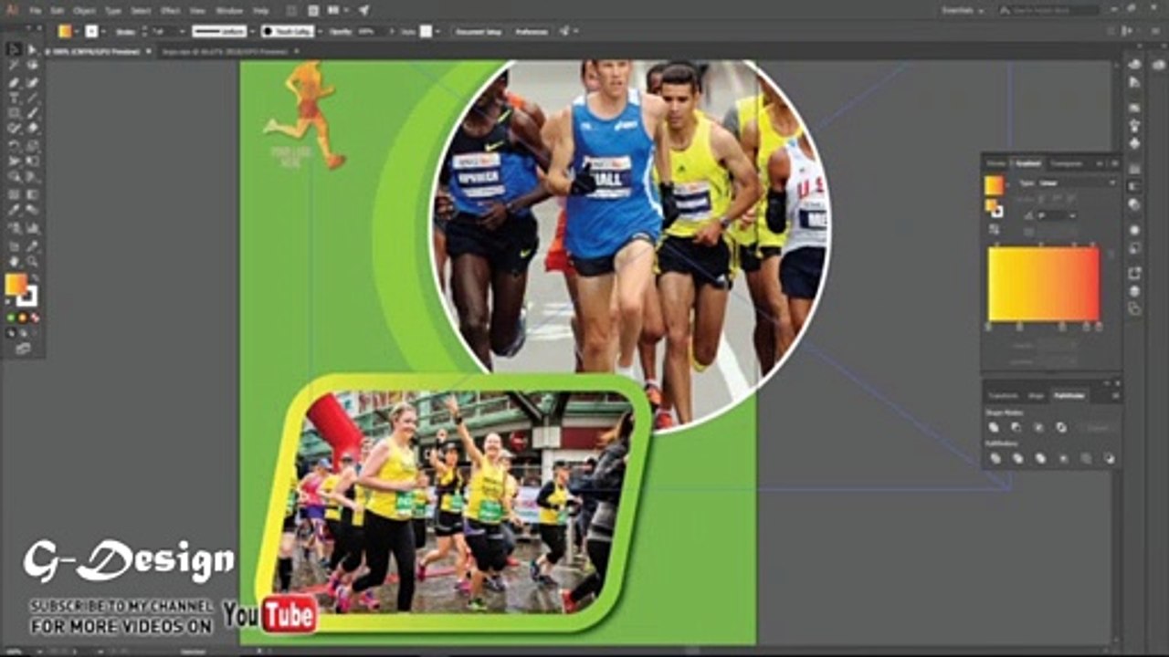Select the Type tool

tap(15, 98)
